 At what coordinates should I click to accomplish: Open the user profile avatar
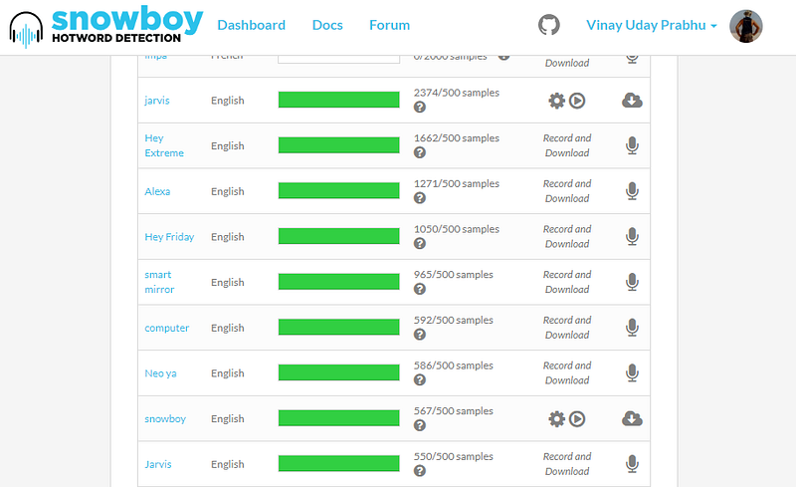745,26
